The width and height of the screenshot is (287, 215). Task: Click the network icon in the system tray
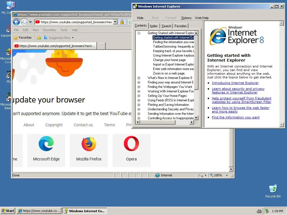[267, 211]
